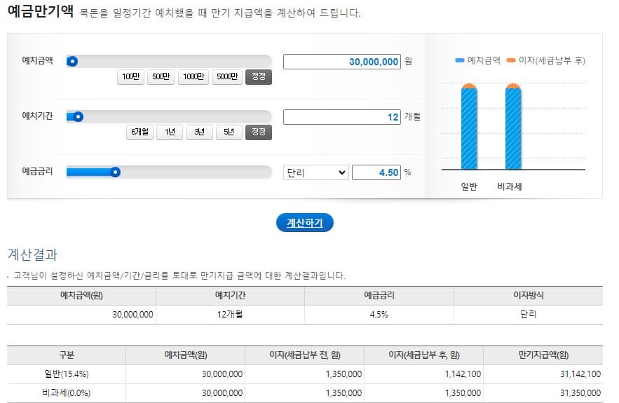Click the 단리 value in summary table
Screen dimensions: 619x403
(528, 315)
